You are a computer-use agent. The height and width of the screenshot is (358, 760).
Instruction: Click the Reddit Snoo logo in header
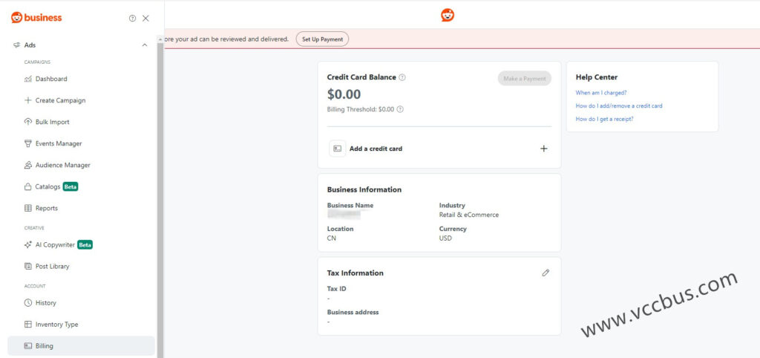coord(448,15)
